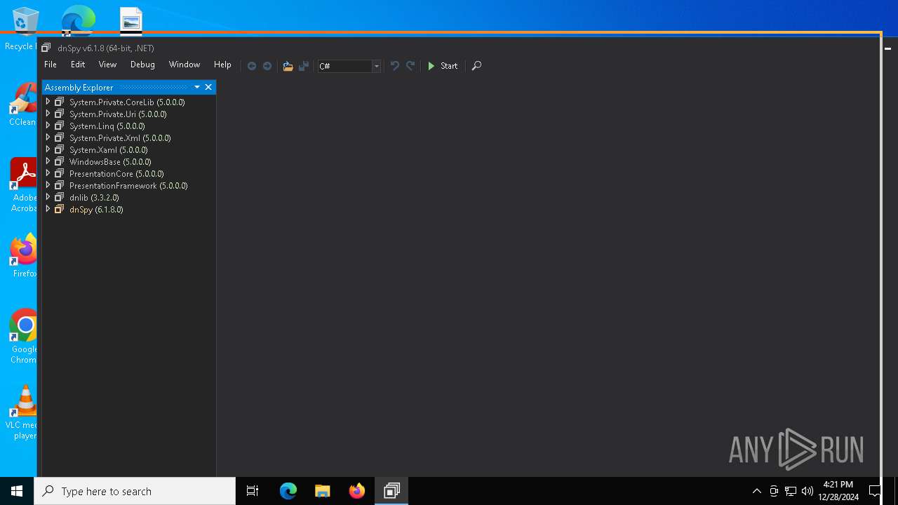Screen dimensions: 898x505
Task: Open the Debug menu
Action: pos(142,65)
